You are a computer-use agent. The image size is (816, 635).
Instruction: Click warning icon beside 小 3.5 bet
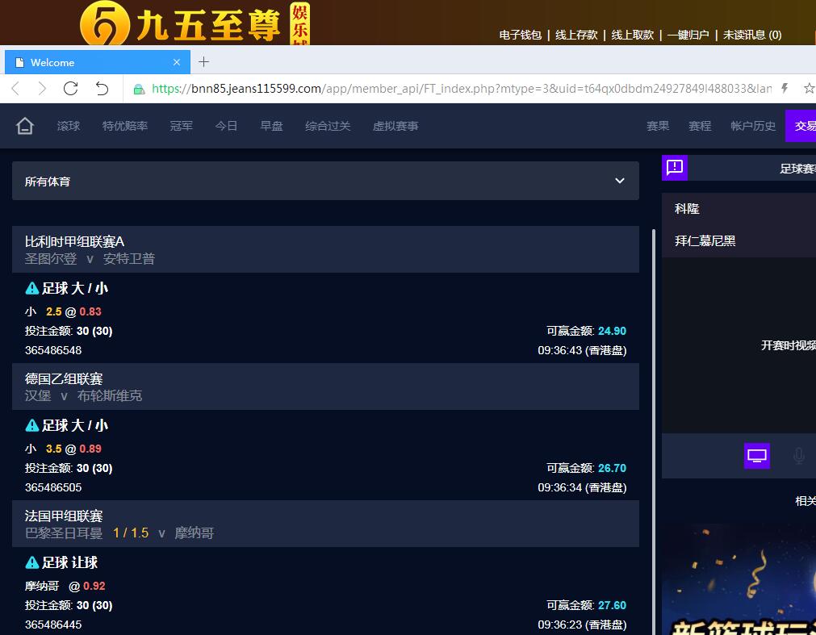[x=32, y=425]
